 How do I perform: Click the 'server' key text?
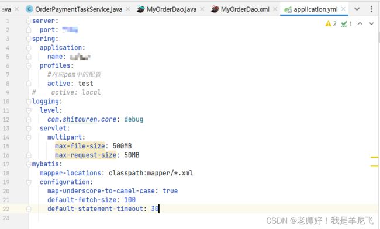pos(44,21)
